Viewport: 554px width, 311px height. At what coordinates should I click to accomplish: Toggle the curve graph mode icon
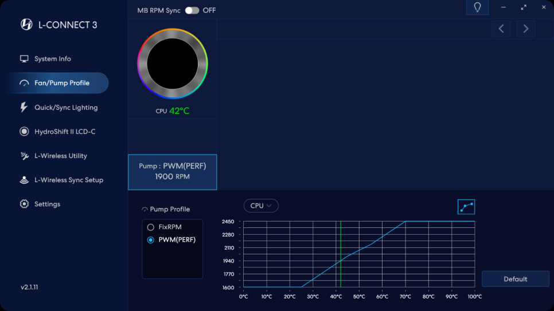(x=466, y=207)
